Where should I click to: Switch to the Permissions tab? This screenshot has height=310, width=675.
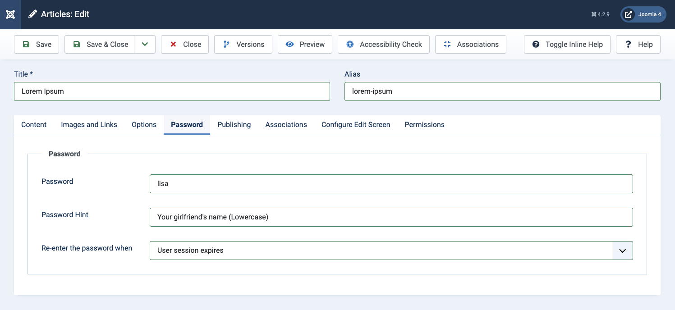point(424,125)
